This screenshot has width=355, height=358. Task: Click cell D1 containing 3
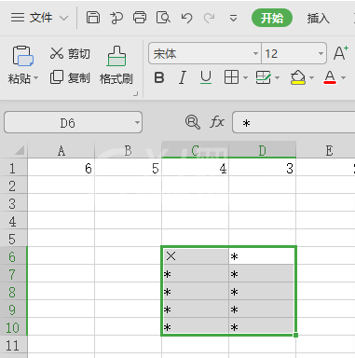tap(263, 168)
